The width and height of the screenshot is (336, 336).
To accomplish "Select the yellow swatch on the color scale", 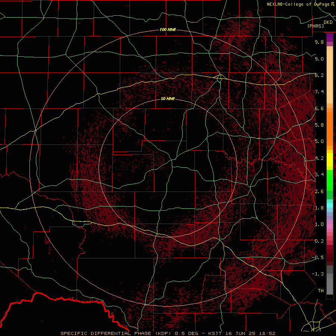I will pyautogui.click(x=330, y=160).
